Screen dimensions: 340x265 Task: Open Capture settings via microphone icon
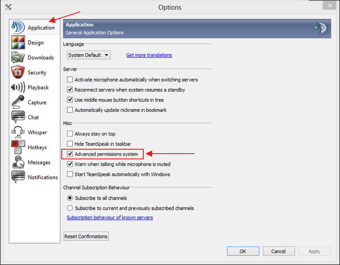pos(18,102)
